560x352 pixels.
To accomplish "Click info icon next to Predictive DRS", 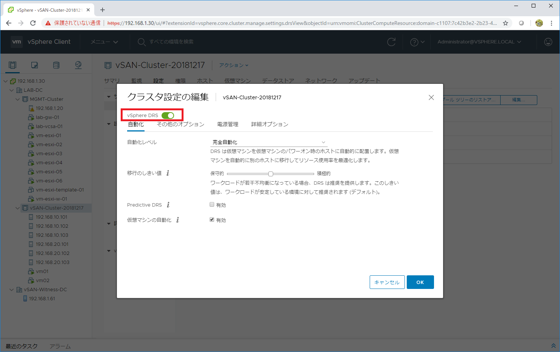I will pos(168,205).
